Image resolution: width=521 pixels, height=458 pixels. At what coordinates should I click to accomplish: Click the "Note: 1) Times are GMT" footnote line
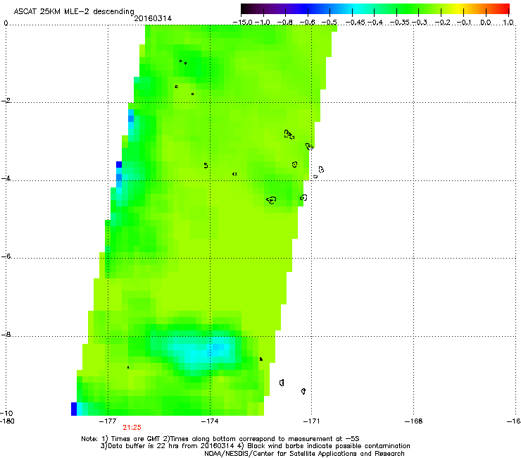(x=220, y=439)
